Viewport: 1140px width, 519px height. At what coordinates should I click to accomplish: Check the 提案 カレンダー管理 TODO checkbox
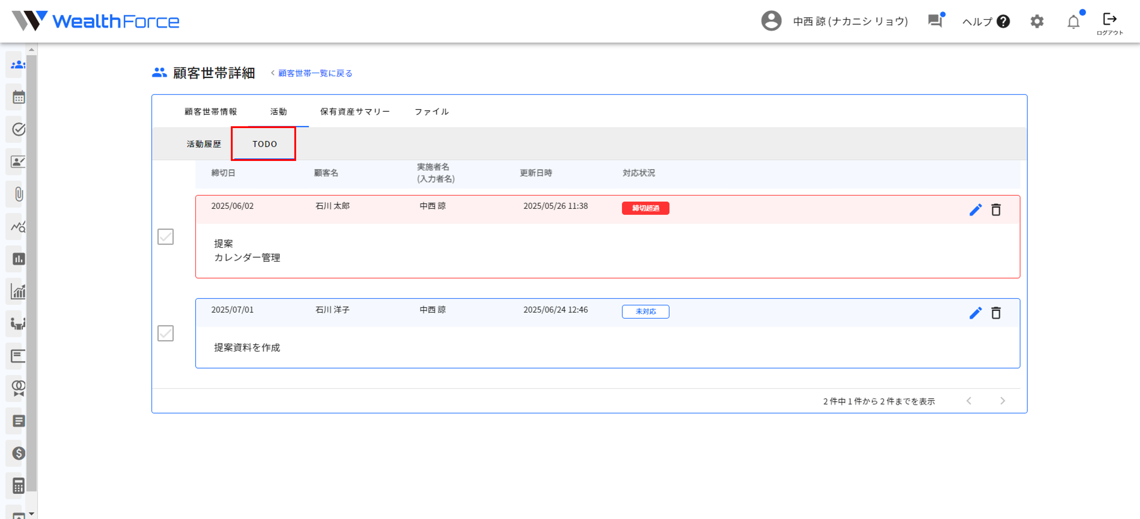click(x=166, y=236)
